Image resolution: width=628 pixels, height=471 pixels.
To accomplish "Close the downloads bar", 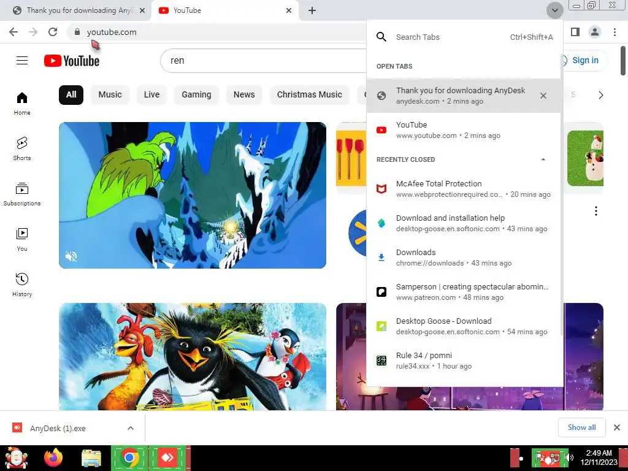I will 617,427.
